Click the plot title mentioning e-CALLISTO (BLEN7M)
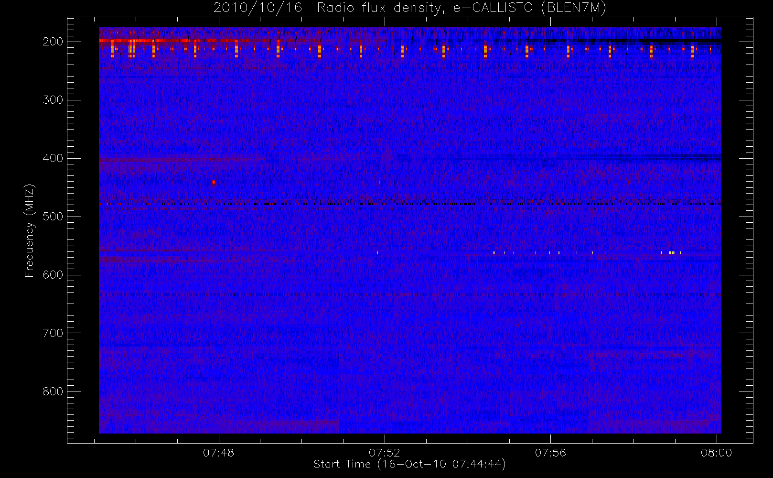The height and width of the screenshot is (478, 773). pyautogui.click(x=410, y=8)
